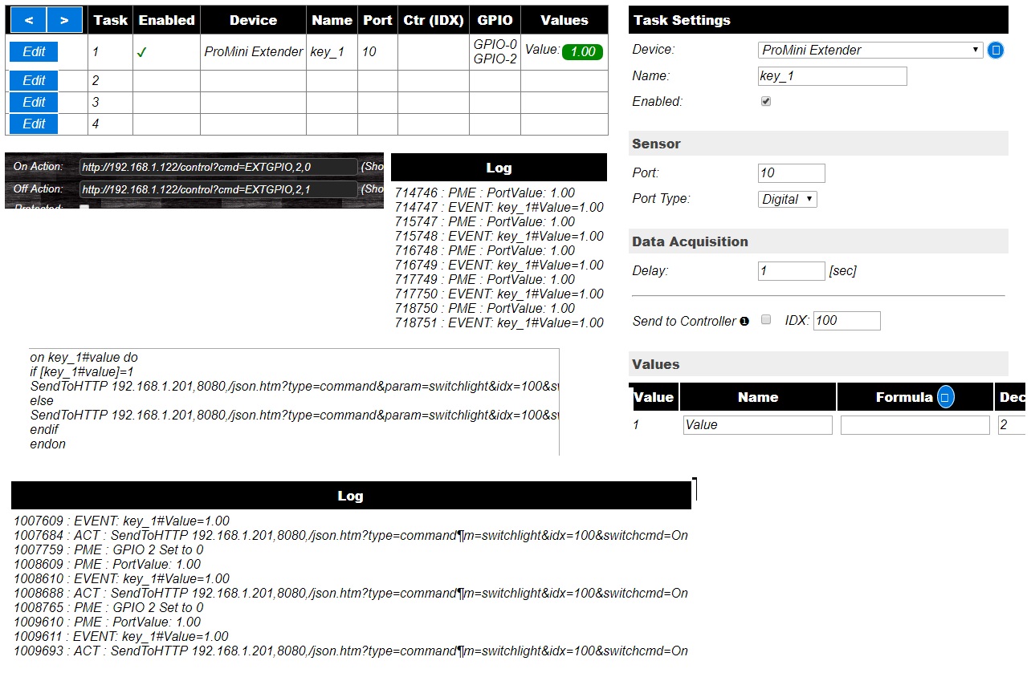Click the lower wide Log panel header
This screenshot has height=677, width=1031.
coord(351,496)
